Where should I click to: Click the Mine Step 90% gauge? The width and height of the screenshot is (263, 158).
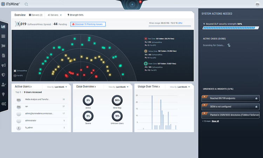click(x=117, y=100)
